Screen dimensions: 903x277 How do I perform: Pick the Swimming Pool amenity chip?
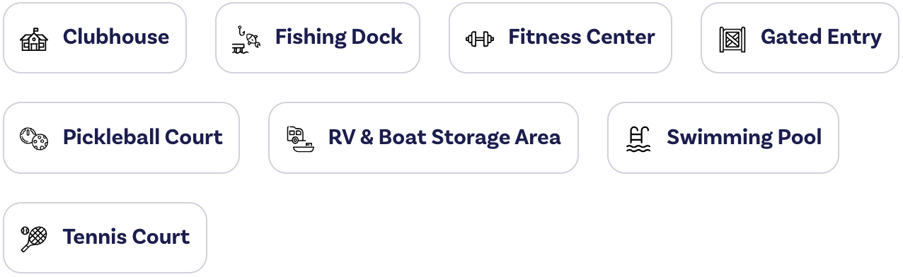point(723,138)
